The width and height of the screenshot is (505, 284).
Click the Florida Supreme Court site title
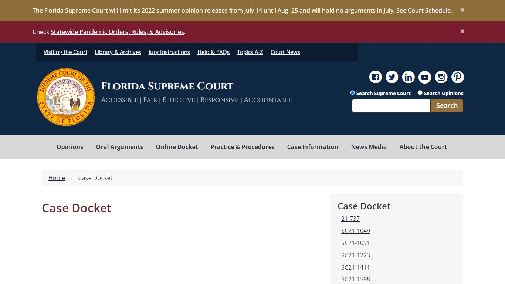(x=167, y=86)
